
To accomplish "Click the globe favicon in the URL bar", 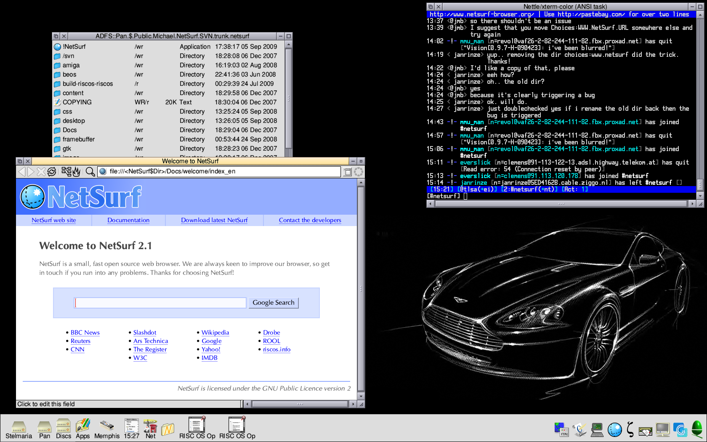I will pos(103,171).
